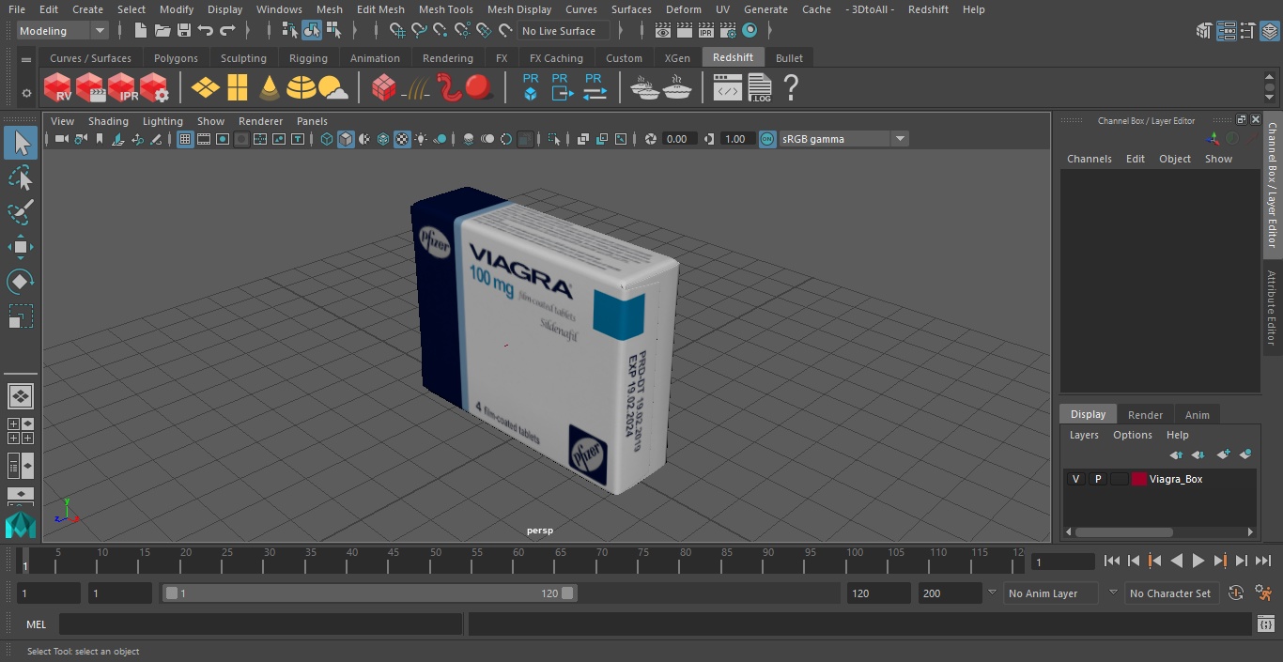Toggle textured display checker icon
The image size is (1283, 662).
(402, 139)
